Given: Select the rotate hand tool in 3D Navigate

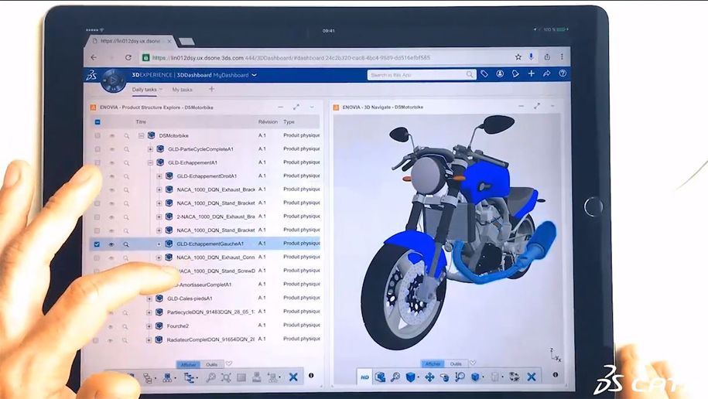Looking at the screenshot, I should (444, 377).
